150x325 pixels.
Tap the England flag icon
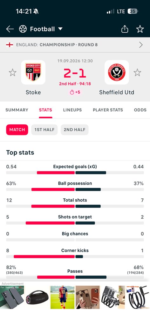(10, 45)
